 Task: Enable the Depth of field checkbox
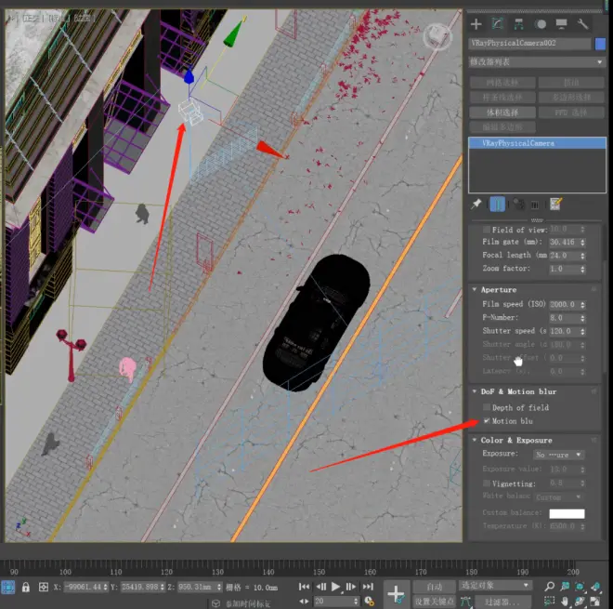pyautogui.click(x=487, y=407)
